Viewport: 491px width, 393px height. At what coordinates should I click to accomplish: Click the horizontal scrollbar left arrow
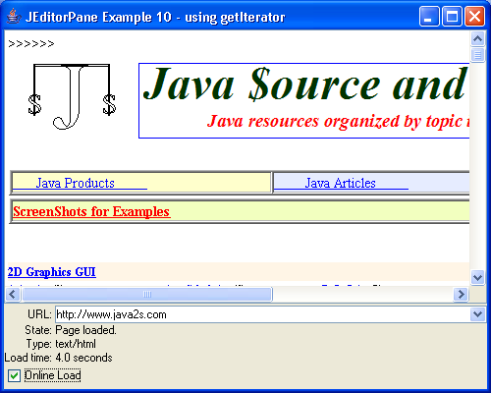(13, 295)
